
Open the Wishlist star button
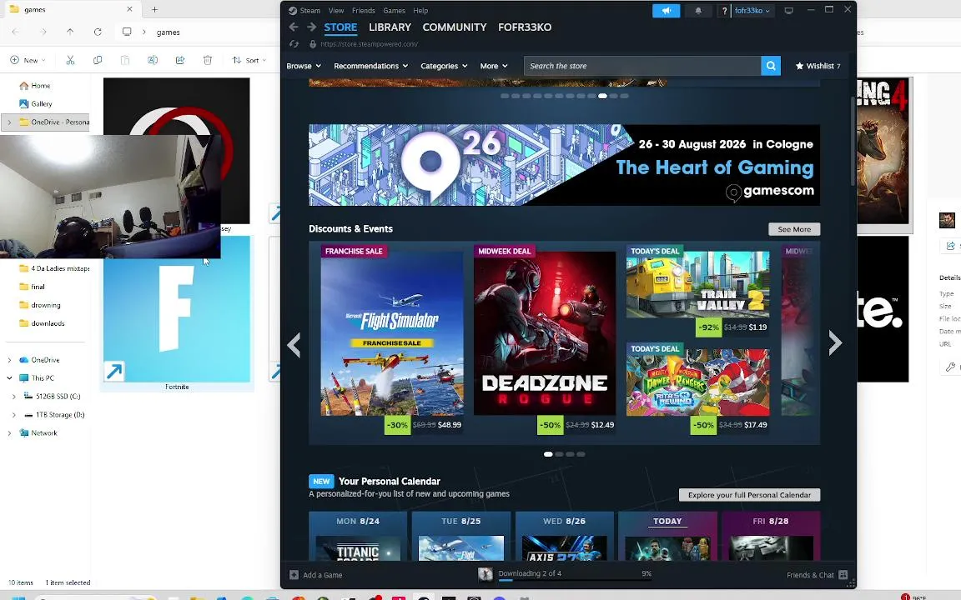(818, 66)
